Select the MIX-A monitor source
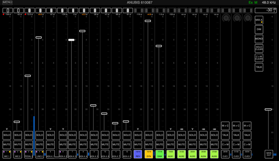This screenshot has height=161, width=279. 259,20
